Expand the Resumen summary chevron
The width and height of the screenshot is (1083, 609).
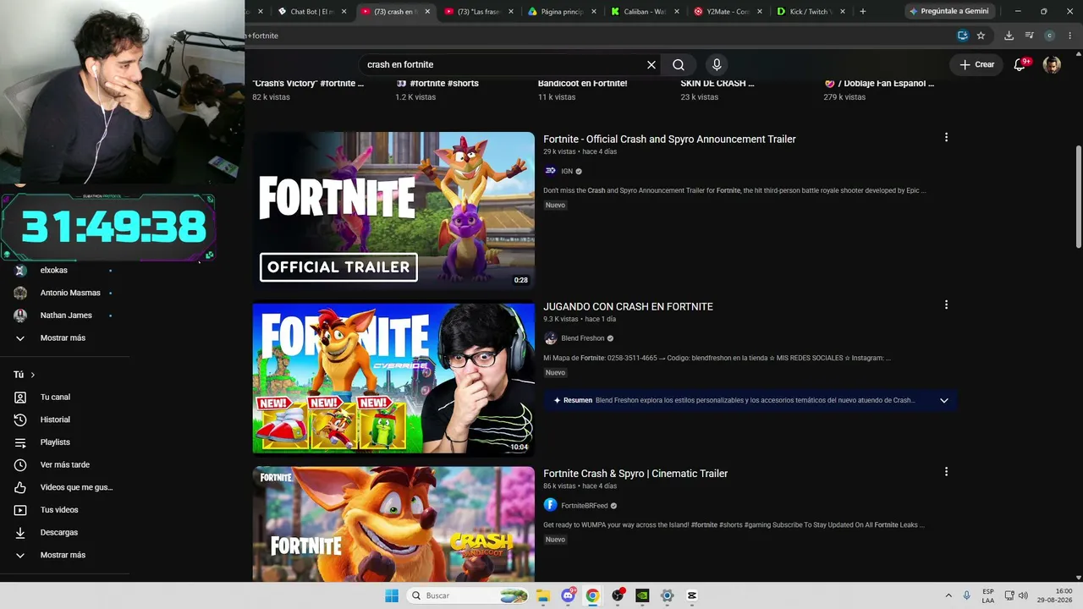pyautogui.click(x=944, y=400)
